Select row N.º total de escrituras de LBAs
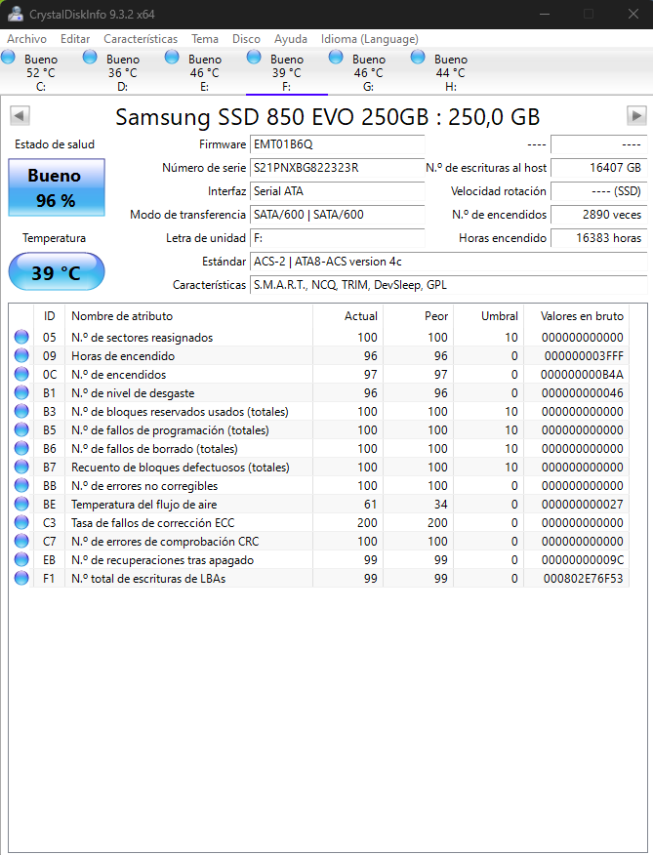This screenshot has height=855, width=653. [319, 578]
